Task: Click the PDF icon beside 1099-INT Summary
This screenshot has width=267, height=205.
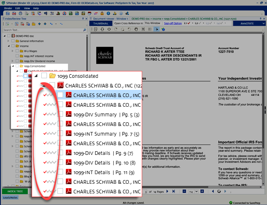Action: pos(68,134)
